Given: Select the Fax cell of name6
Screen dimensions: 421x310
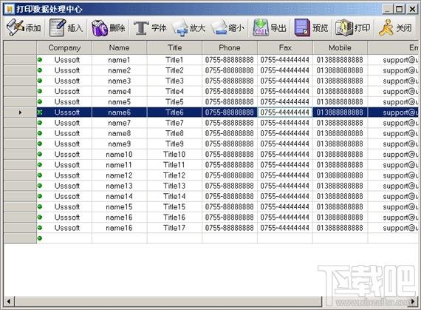Looking at the screenshot, I should click(285, 112).
